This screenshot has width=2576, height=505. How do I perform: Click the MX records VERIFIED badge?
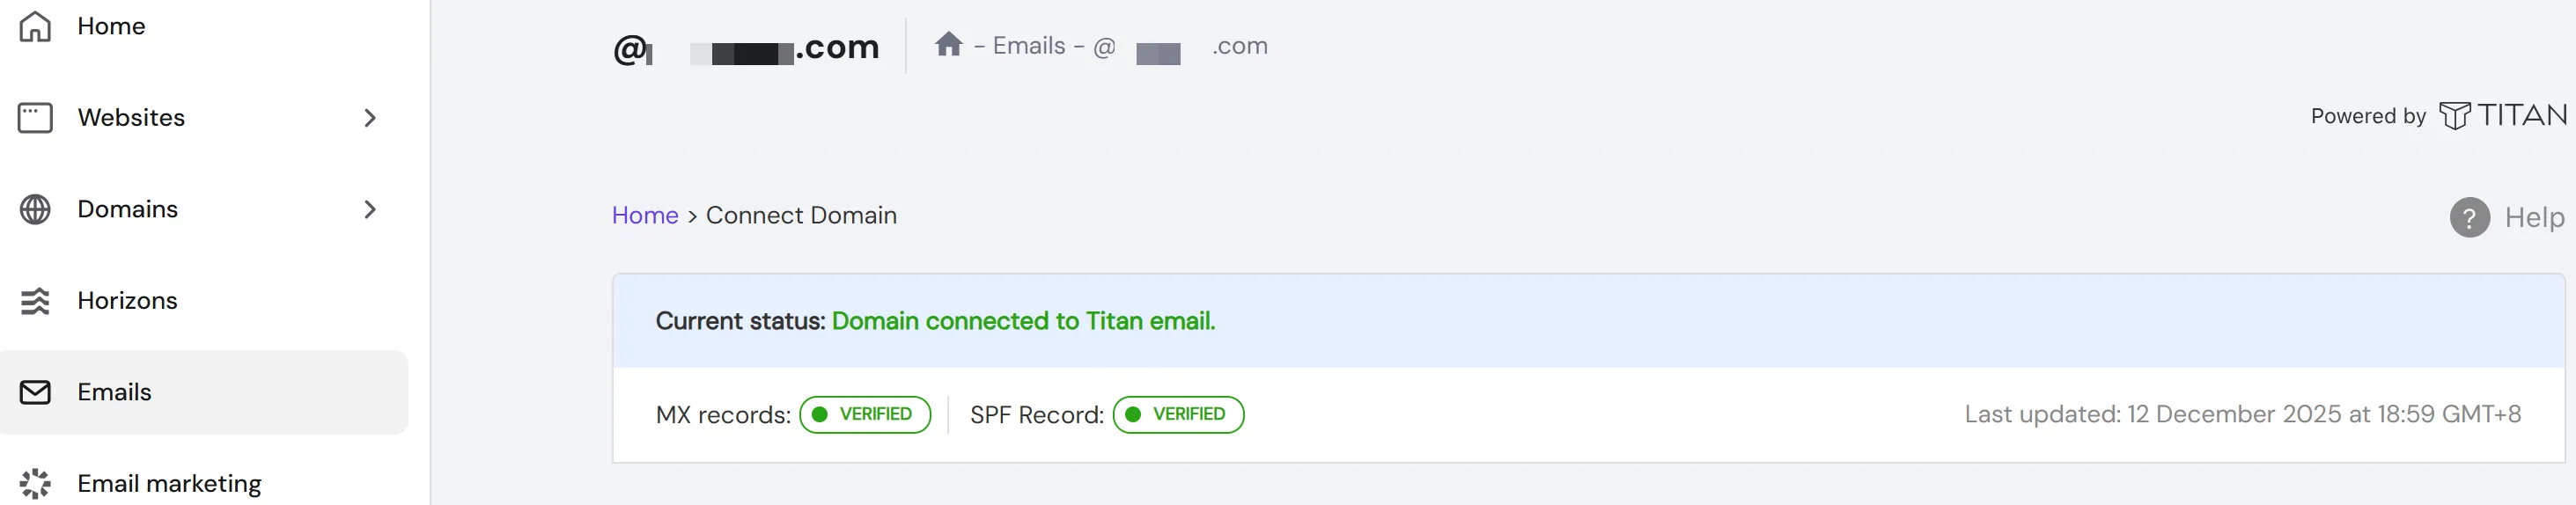click(865, 414)
